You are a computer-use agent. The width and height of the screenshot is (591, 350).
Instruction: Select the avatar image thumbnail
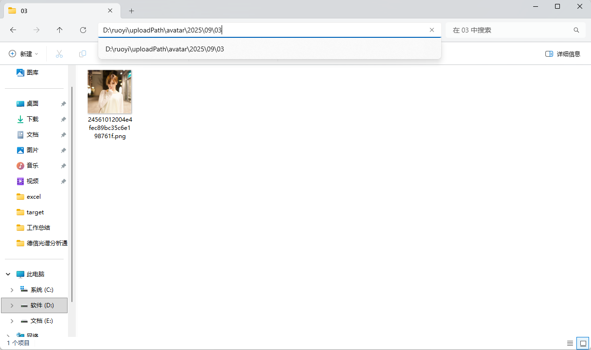pyautogui.click(x=110, y=92)
